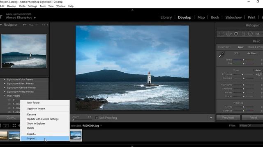
Task: Choose Import... from context menu
Action: [x=45, y=138]
